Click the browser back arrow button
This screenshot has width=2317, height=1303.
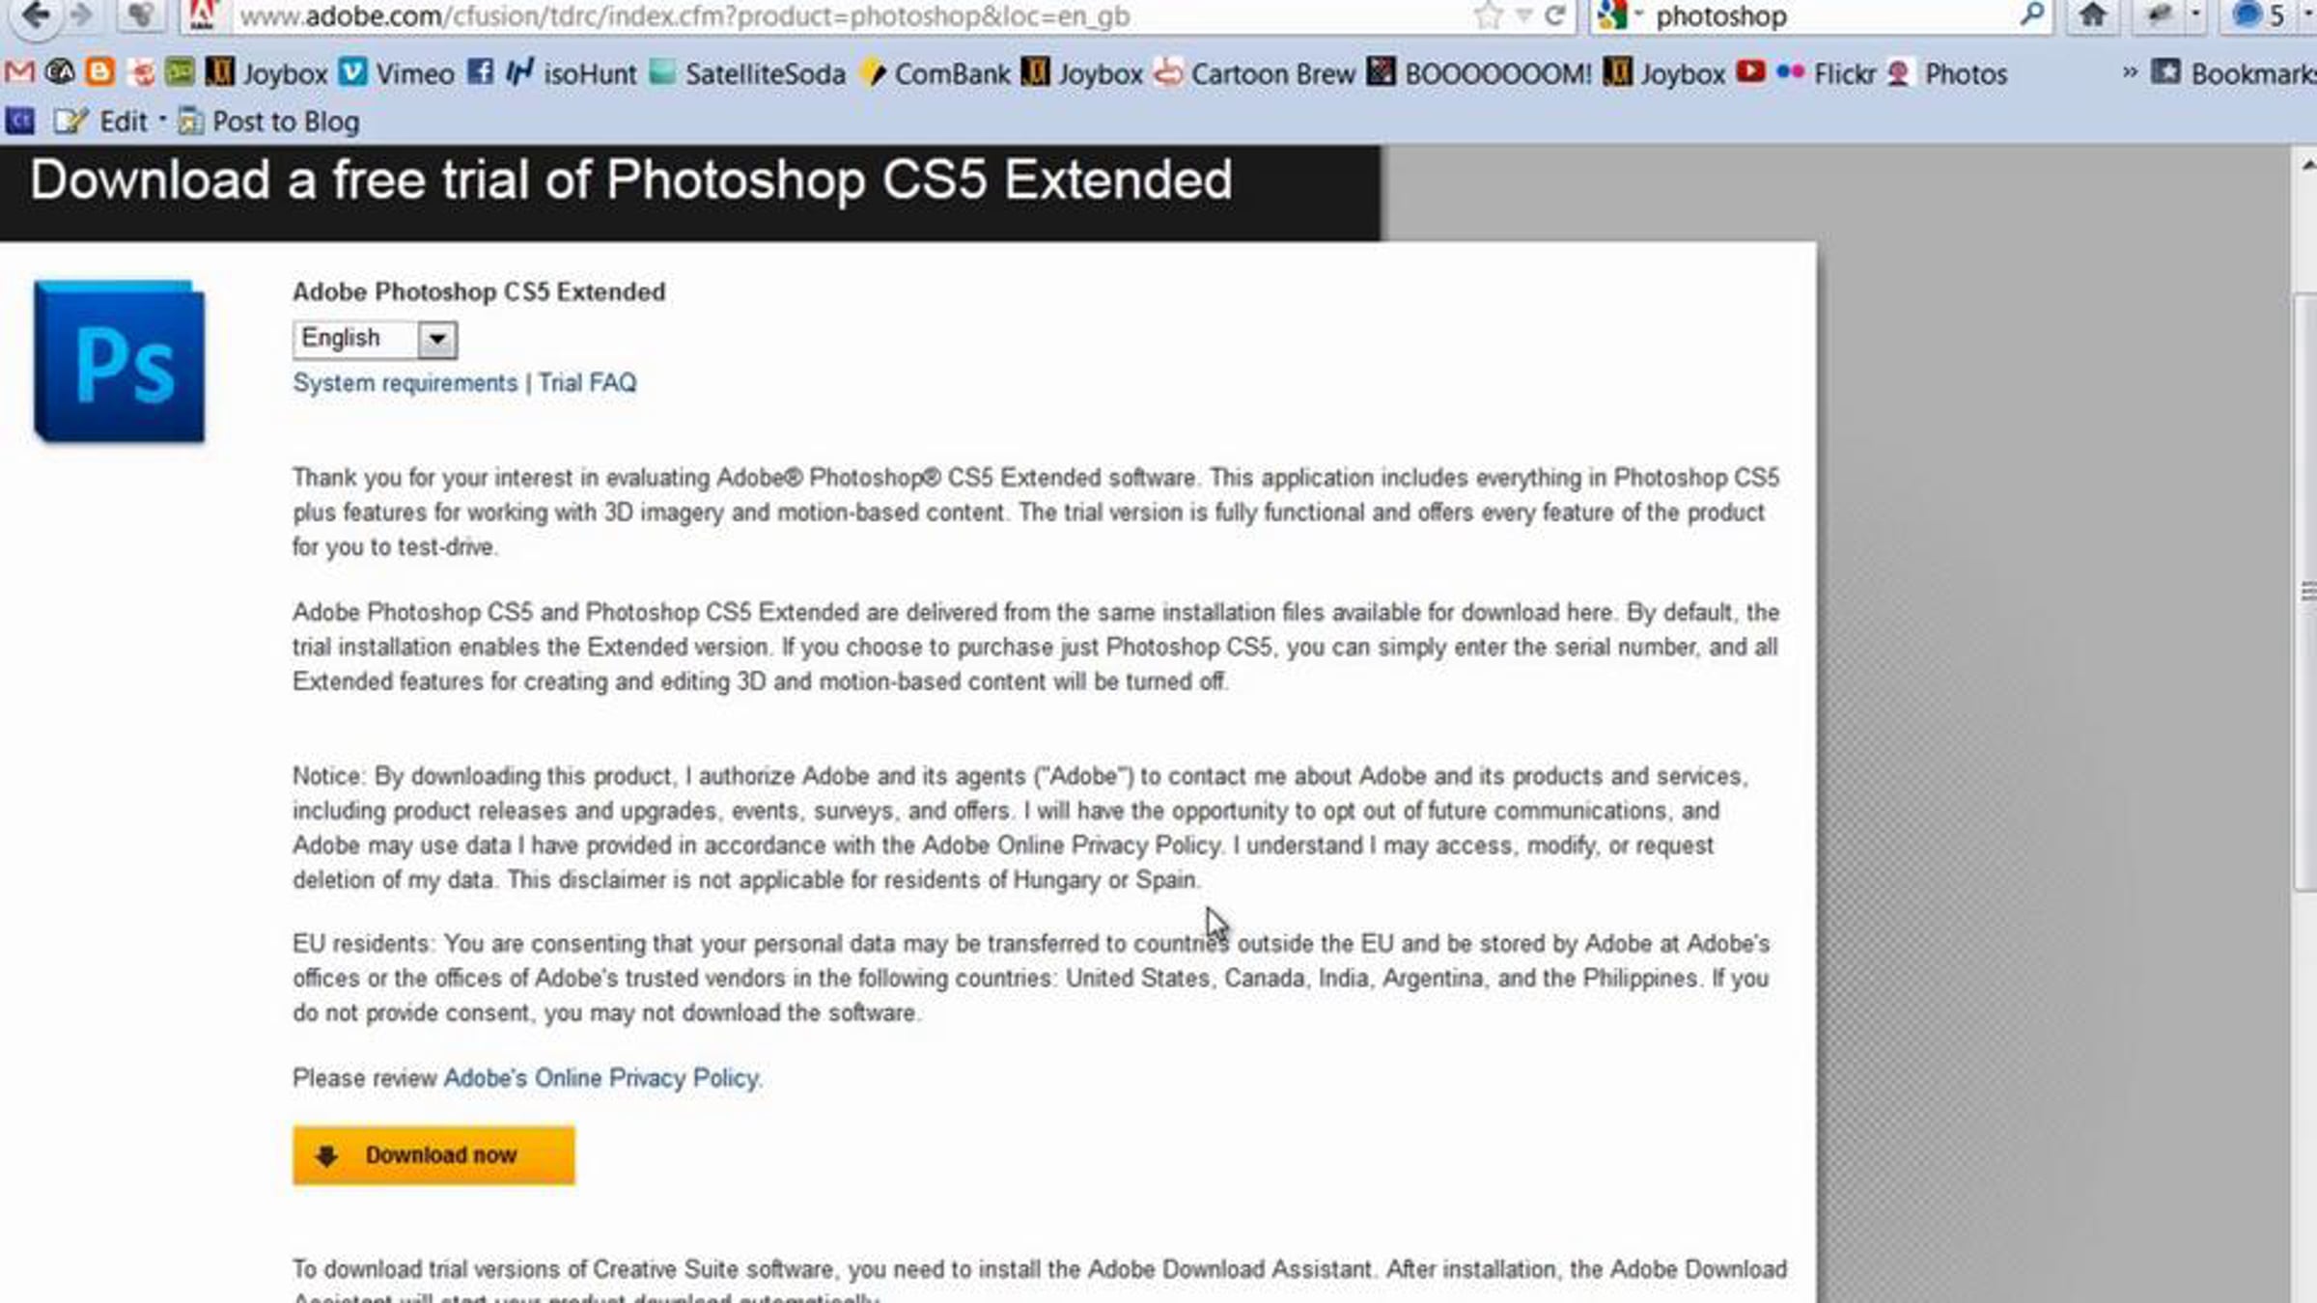coord(35,14)
